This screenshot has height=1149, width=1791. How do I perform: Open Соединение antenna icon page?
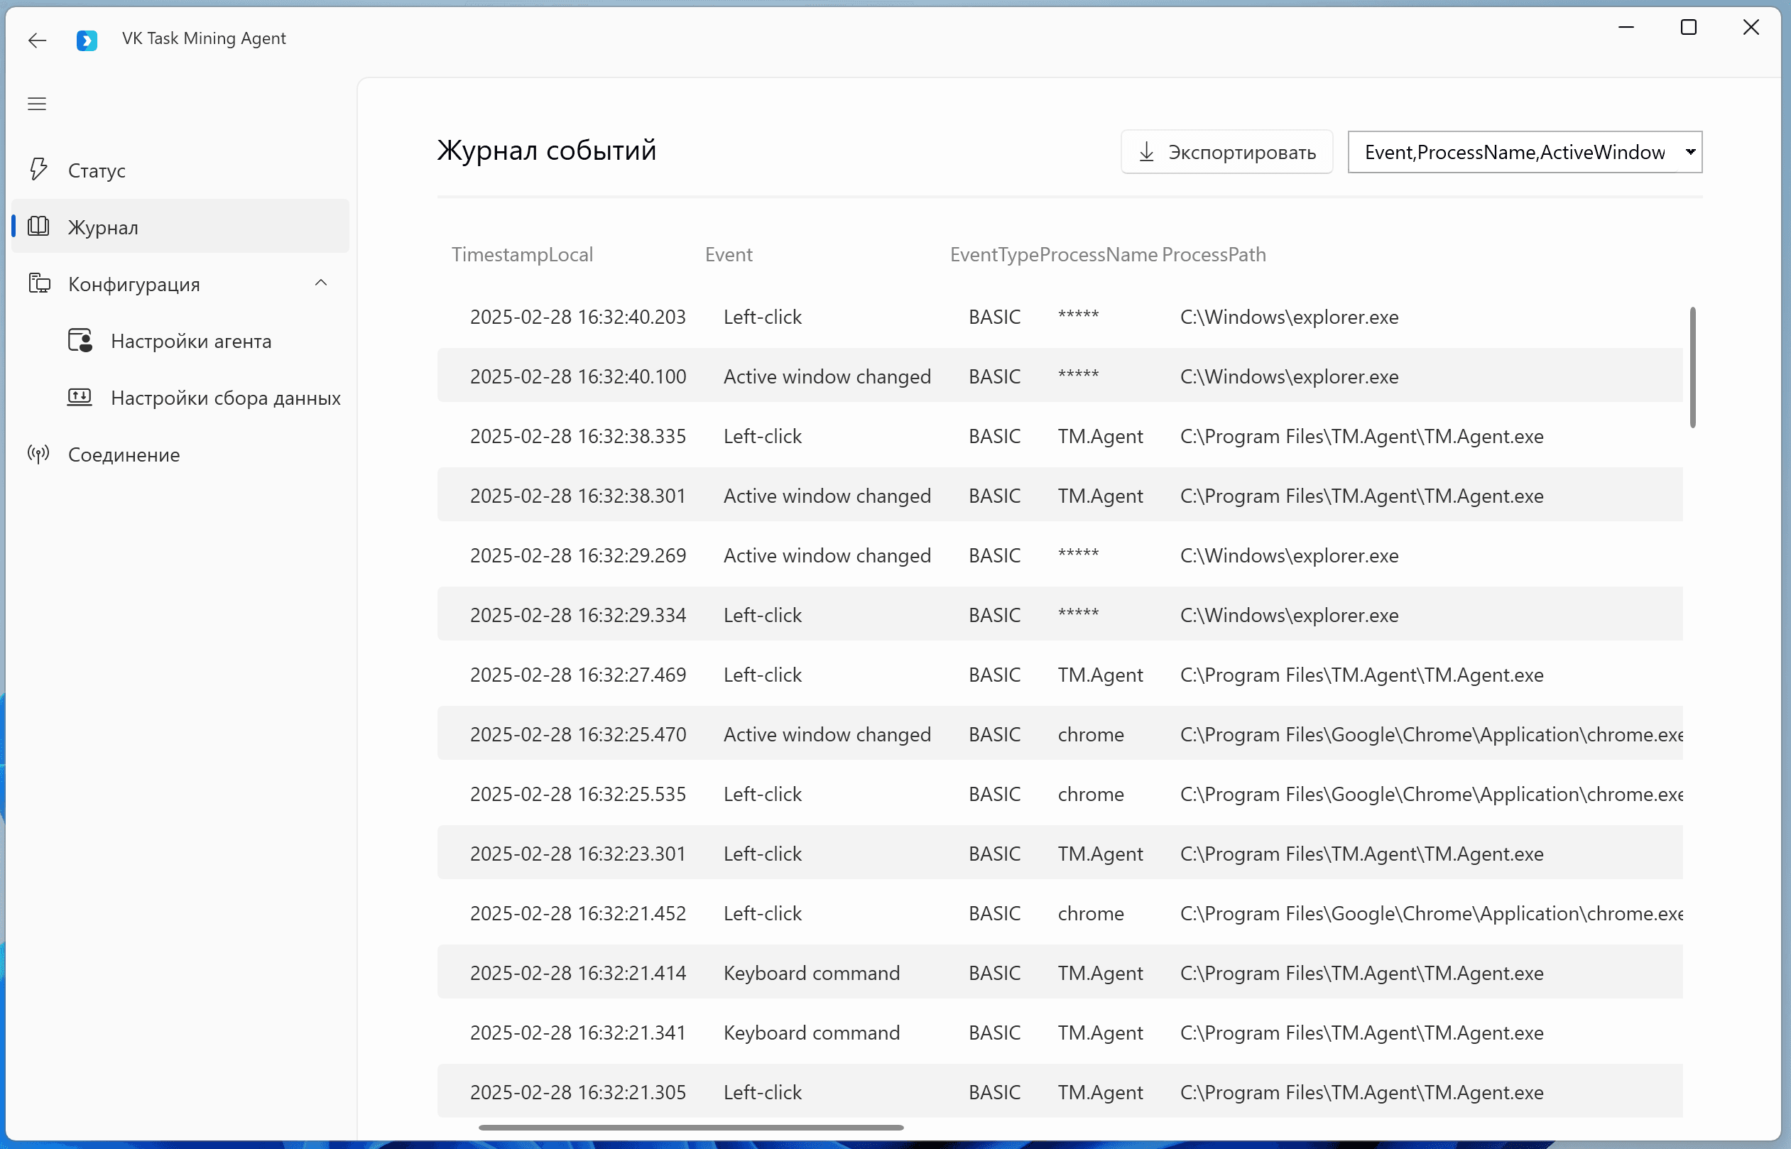pos(39,454)
